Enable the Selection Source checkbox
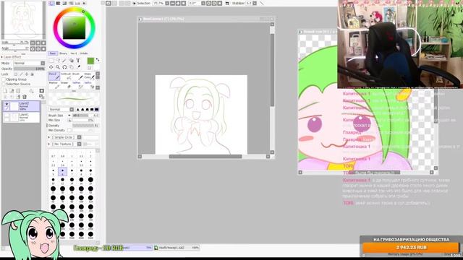Screen dimensions: 463x260 4,84
